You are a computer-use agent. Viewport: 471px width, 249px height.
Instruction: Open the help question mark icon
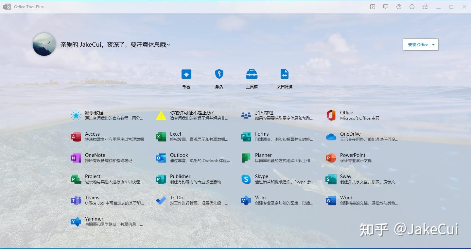(399, 7)
